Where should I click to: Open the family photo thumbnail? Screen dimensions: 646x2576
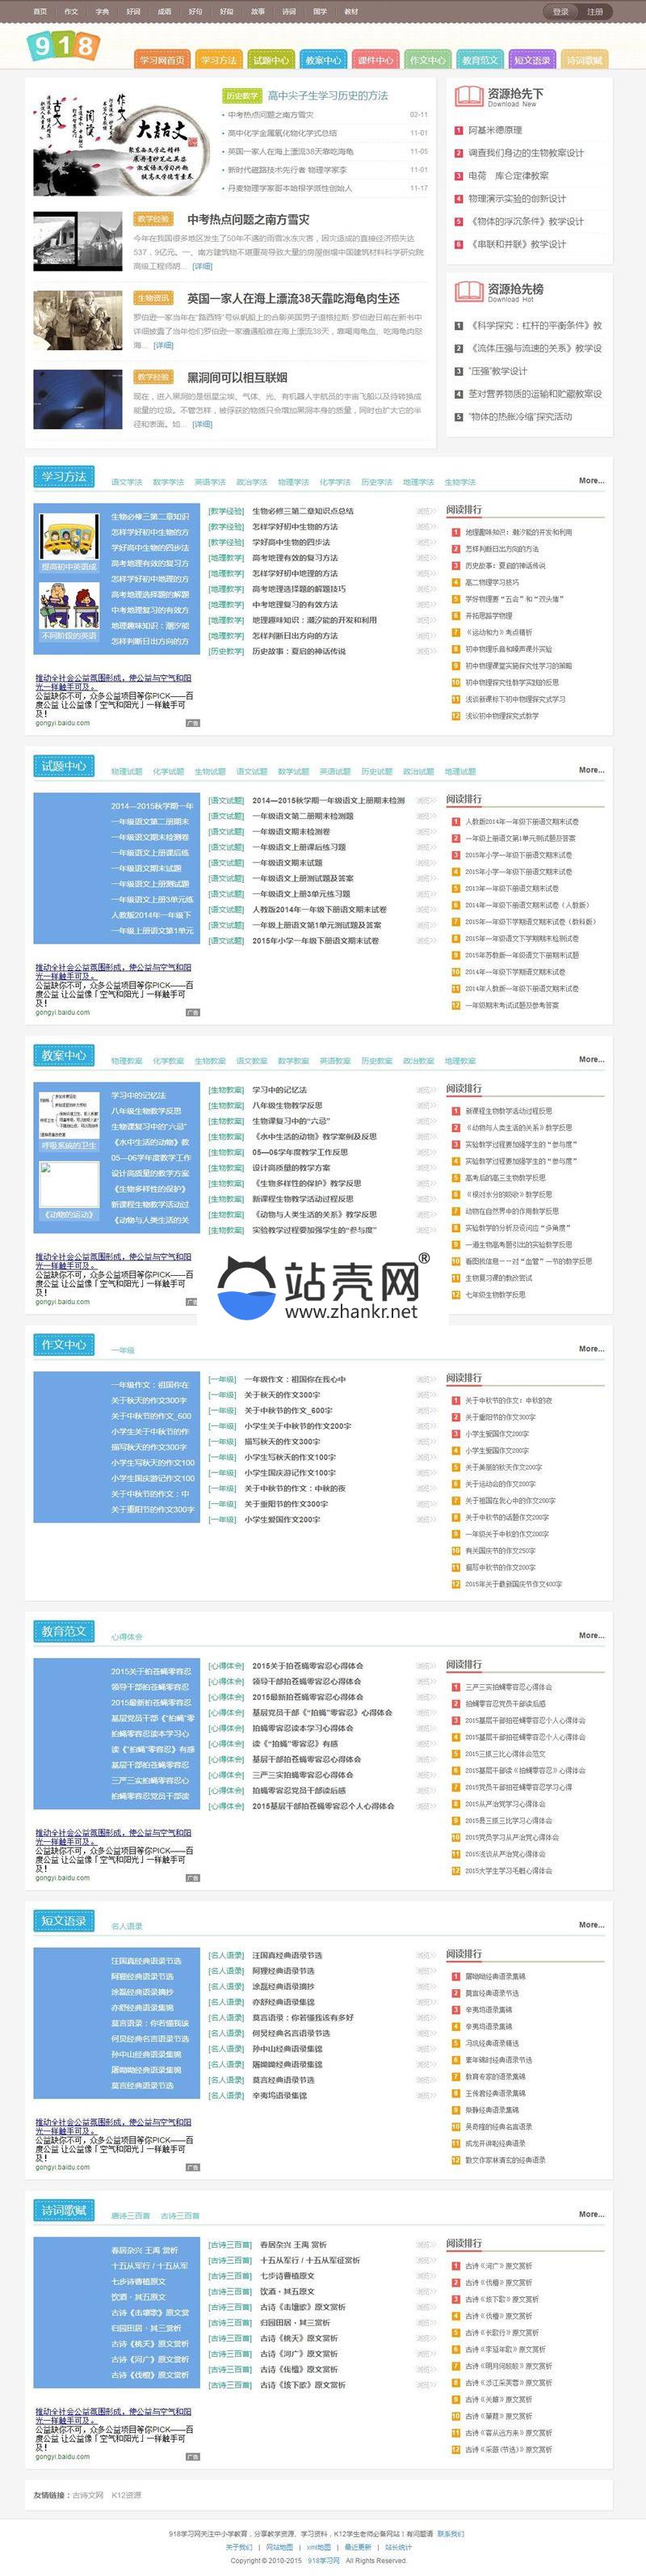click(x=78, y=320)
